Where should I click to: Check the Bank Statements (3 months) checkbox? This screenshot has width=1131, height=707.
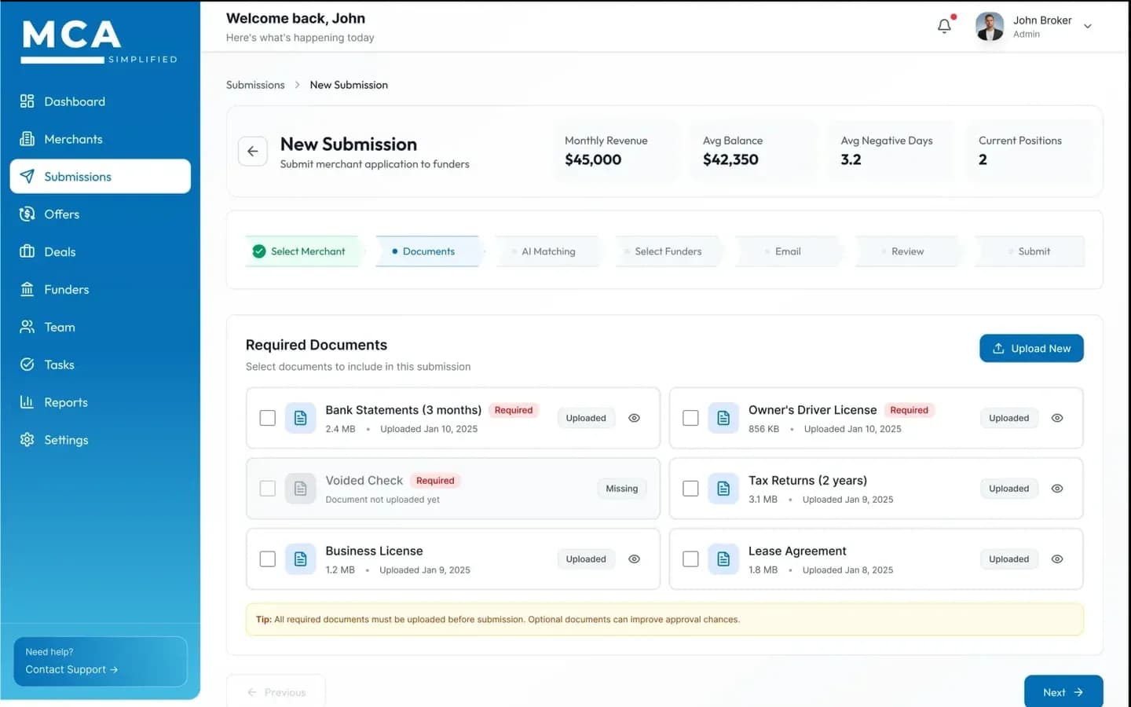pyautogui.click(x=268, y=418)
